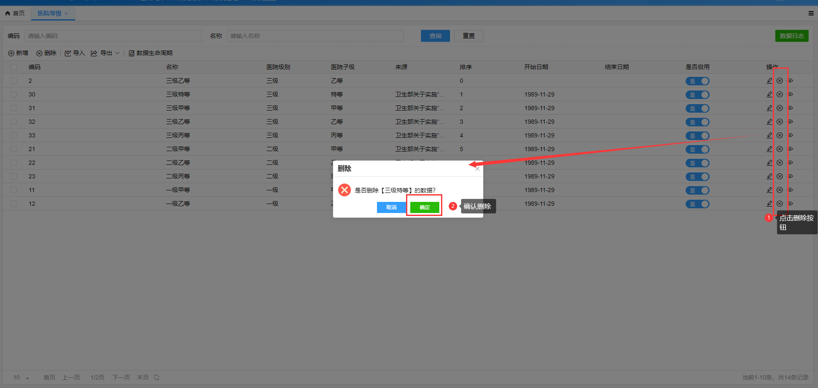Click the pagination refresh icon
The image size is (818, 388).
[157, 377]
